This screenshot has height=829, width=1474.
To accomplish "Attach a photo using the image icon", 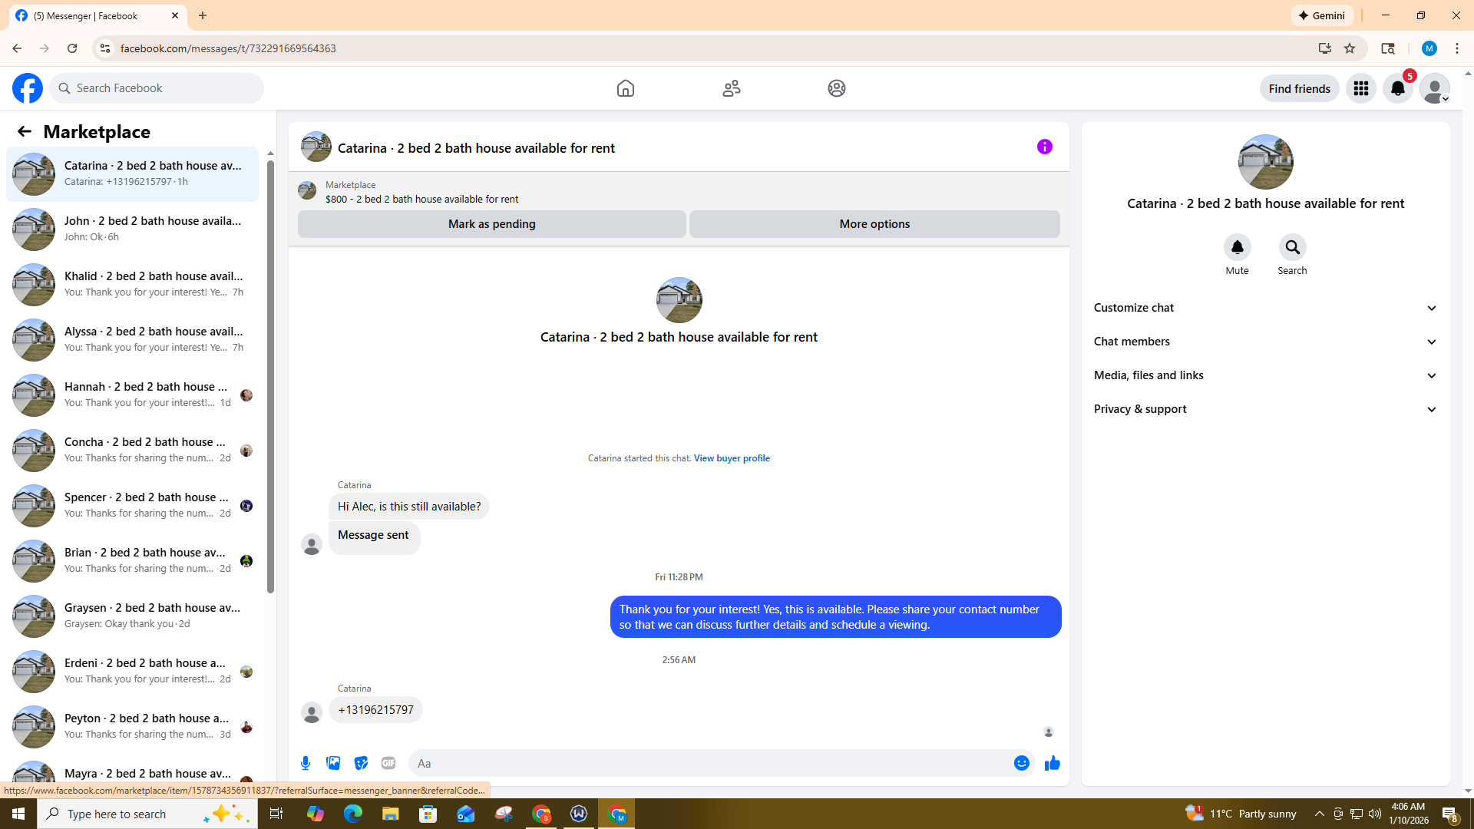I will coord(333,763).
